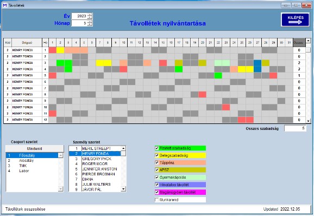Toggle the Táppénz checkbox
This screenshot has width=314, height=216.
click(157, 163)
